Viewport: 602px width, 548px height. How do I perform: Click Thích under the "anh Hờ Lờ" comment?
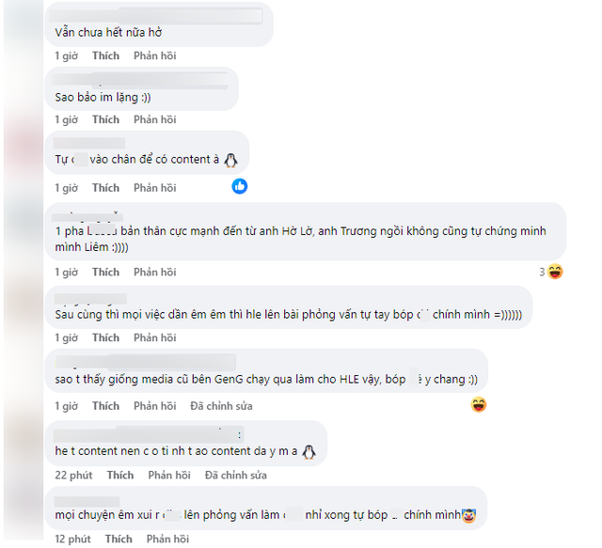pyautogui.click(x=105, y=273)
